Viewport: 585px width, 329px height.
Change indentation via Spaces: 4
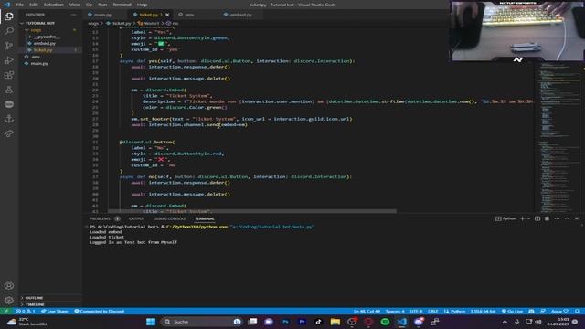click(x=395, y=311)
